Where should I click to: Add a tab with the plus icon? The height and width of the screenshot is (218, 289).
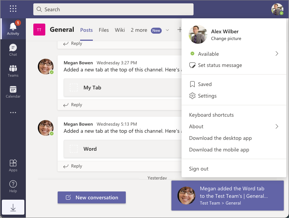(x=179, y=30)
